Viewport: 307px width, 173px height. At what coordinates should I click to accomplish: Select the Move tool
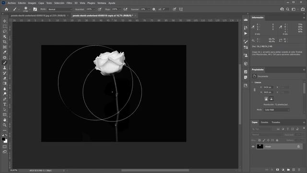pyautogui.click(x=5, y=21)
